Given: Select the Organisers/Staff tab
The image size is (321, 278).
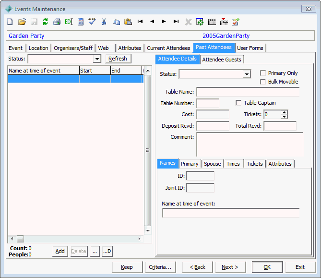Looking at the screenshot, I should tap(73, 48).
